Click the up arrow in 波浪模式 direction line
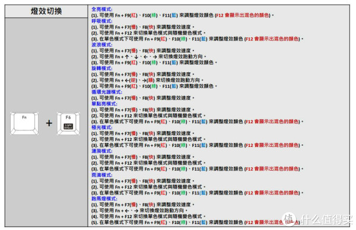Image resolution: width=356 pixels, height=230 pixels. [127, 57]
